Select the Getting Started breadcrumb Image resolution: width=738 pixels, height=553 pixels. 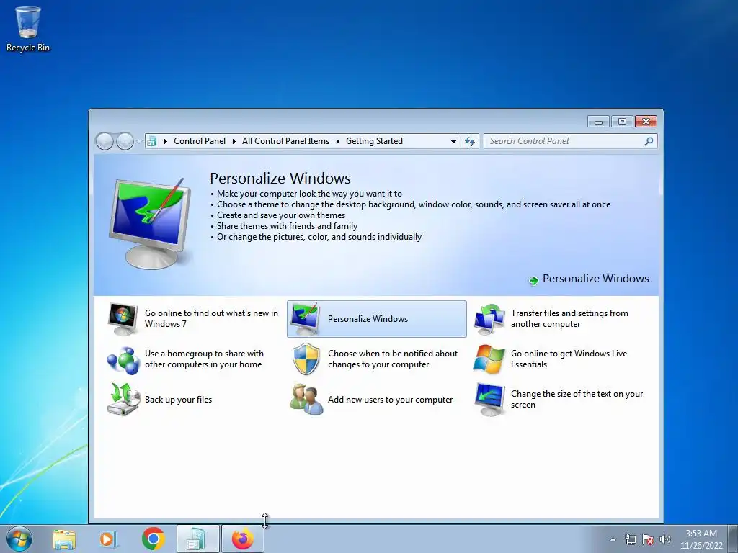[374, 141]
